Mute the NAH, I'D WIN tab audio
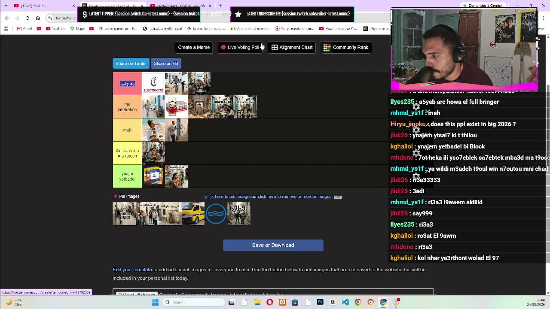Viewport: 550px width, 309px height. tap(204, 6)
